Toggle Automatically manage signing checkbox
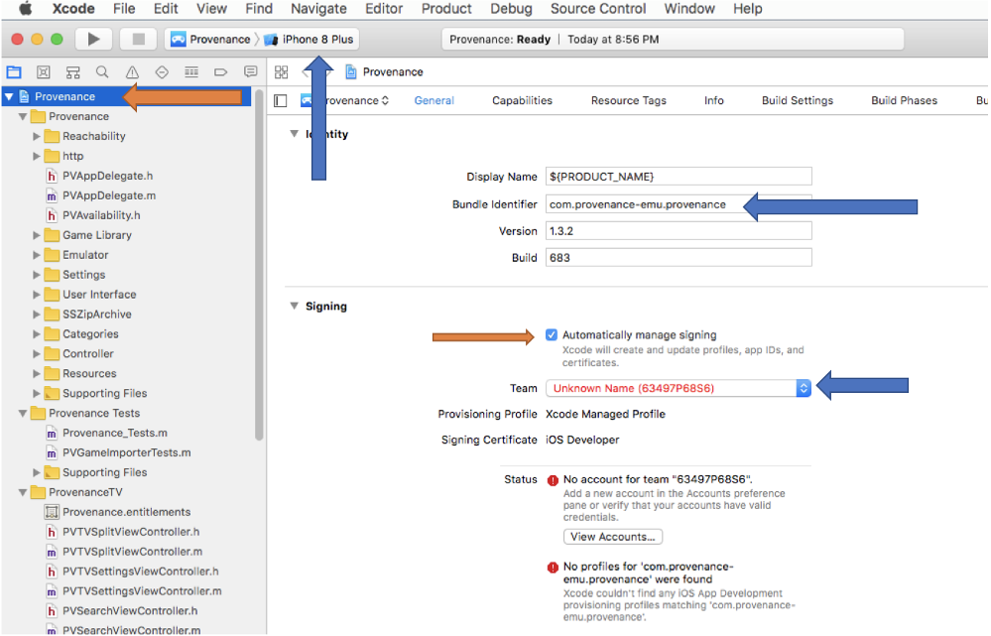The height and width of the screenshot is (636, 991). 552,335
